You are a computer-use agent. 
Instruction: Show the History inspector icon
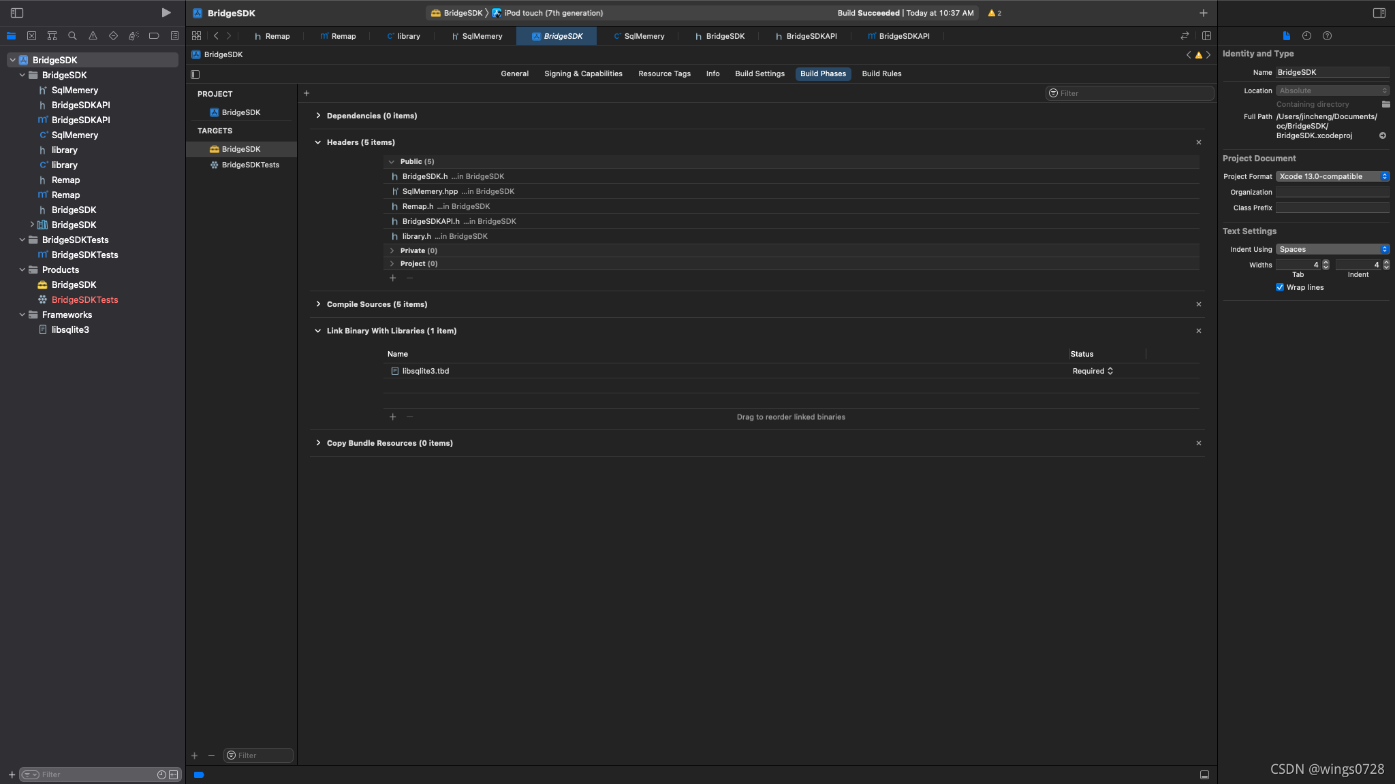pyautogui.click(x=1306, y=36)
